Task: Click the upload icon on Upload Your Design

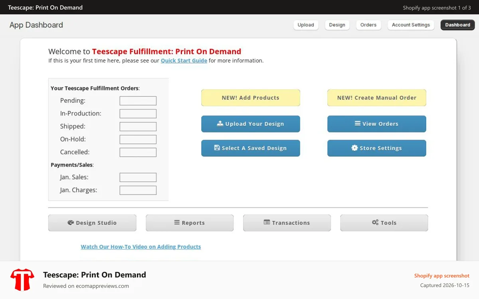Action: point(220,124)
